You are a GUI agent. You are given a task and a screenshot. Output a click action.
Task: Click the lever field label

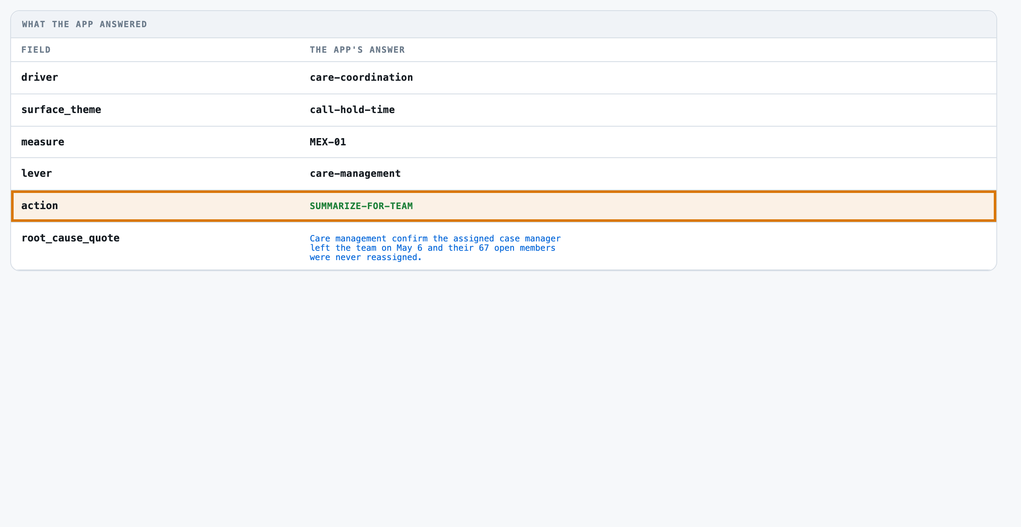coord(37,173)
